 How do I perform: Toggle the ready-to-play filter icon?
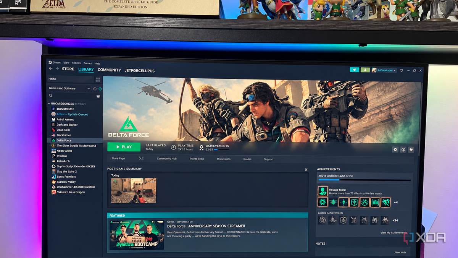(100, 89)
